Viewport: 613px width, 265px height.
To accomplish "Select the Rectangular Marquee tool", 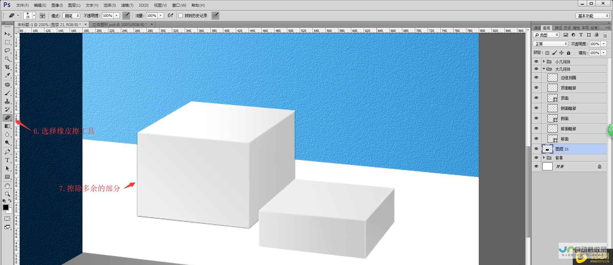I will click(7, 42).
